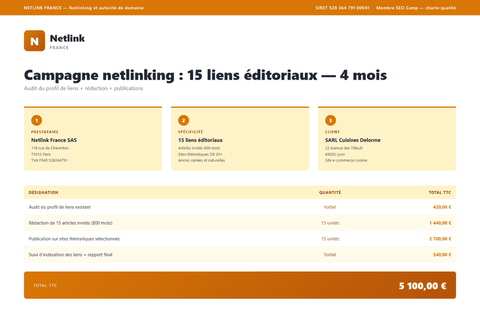The image size is (480, 320).
Task: Click the 5 100,00 € grand total
Action: pyautogui.click(x=422, y=286)
